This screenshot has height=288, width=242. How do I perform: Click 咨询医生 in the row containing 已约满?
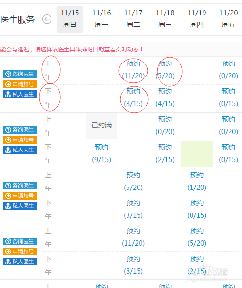coord(20,130)
